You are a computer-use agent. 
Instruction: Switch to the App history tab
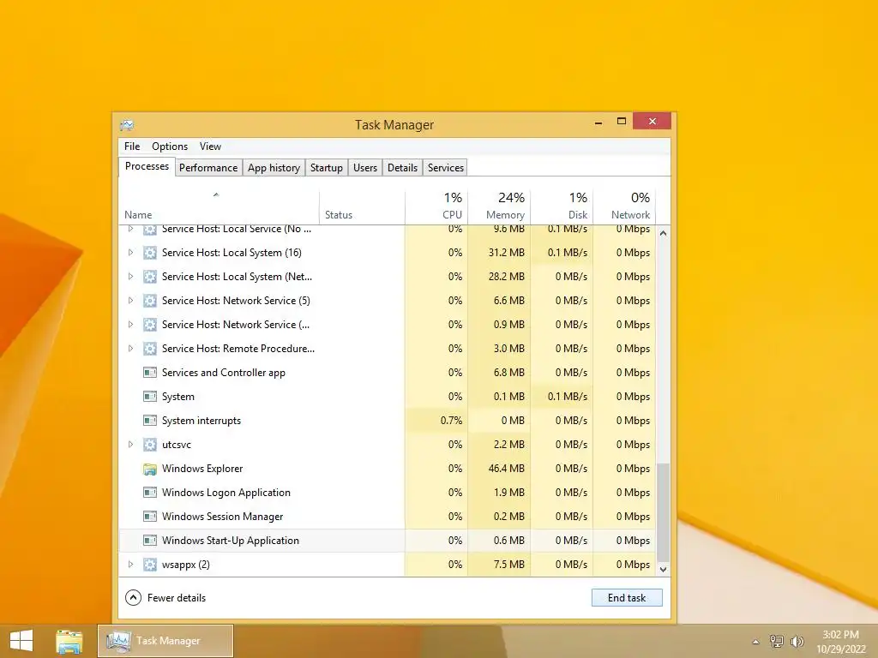tap(274, 168)
